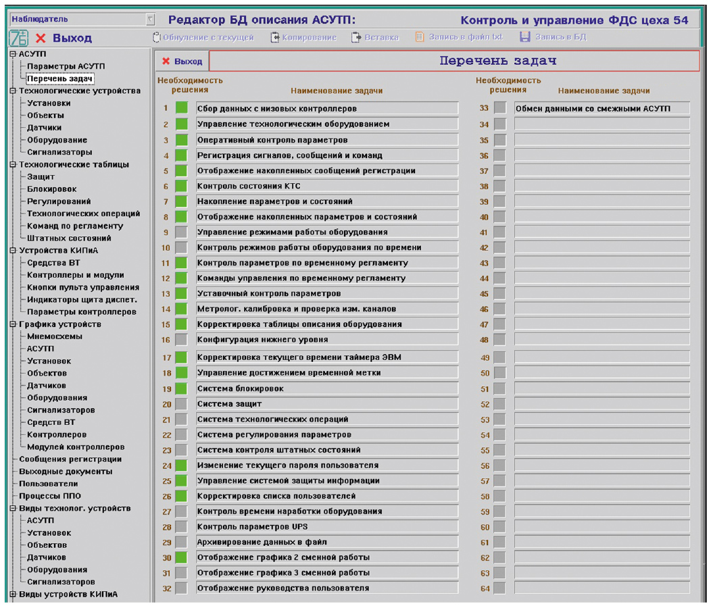Click the Запись в файл txt icon

(420, 37)
